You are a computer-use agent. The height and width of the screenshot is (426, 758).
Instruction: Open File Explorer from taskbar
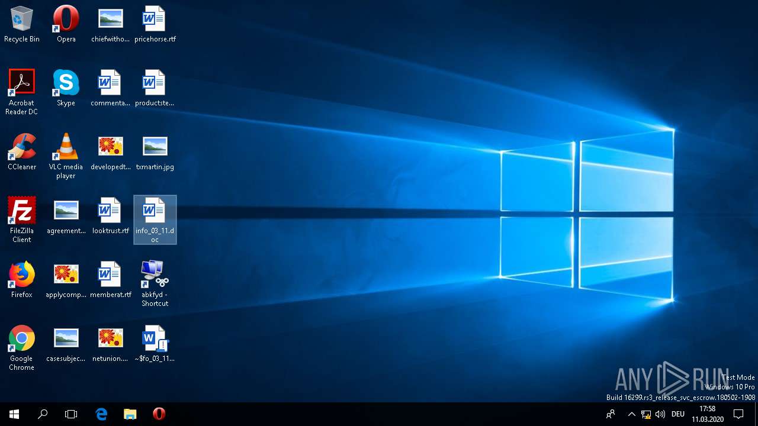(x=130, y=414)
